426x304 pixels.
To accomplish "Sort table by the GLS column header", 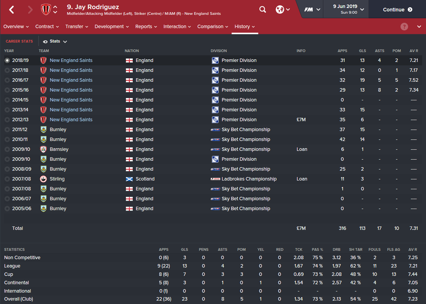I will [x=362, y=51].
